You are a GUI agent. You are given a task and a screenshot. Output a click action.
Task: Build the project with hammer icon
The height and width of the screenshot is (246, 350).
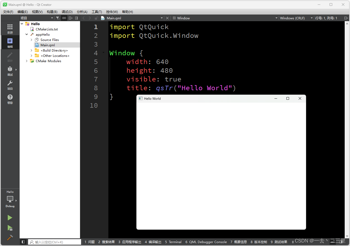[10, 238]
